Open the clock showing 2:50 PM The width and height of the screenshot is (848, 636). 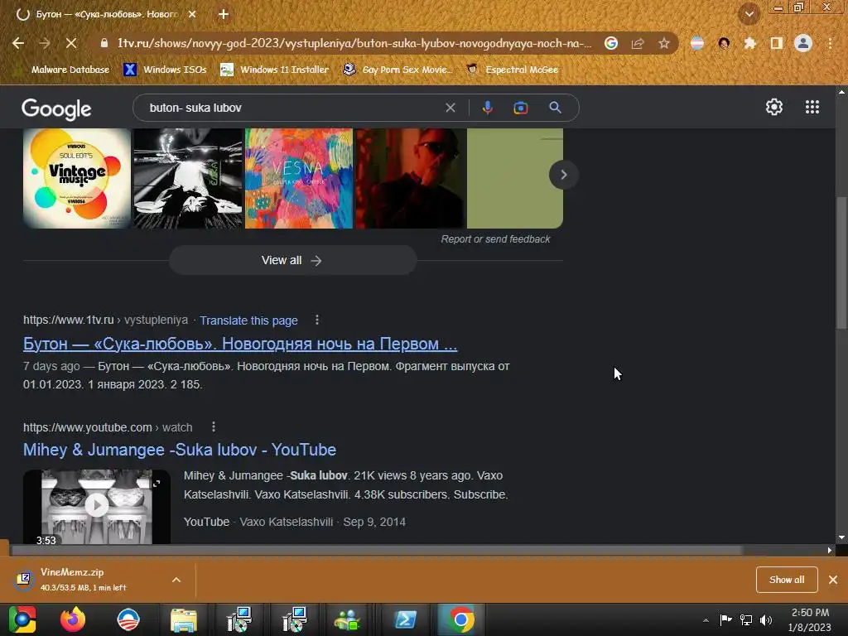coord(810,619)
